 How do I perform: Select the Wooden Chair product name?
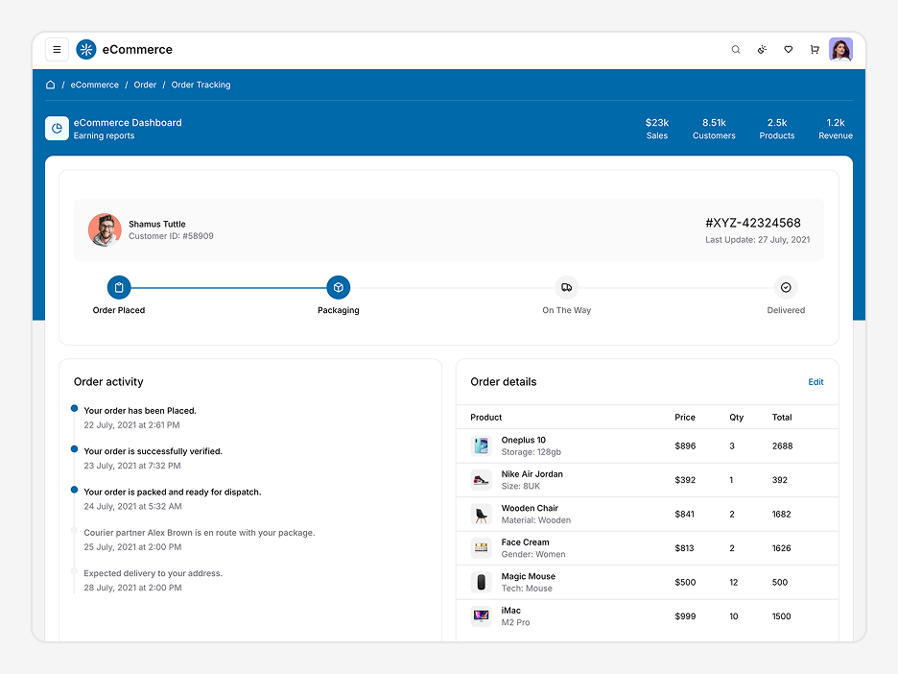(x=530, y=508)
